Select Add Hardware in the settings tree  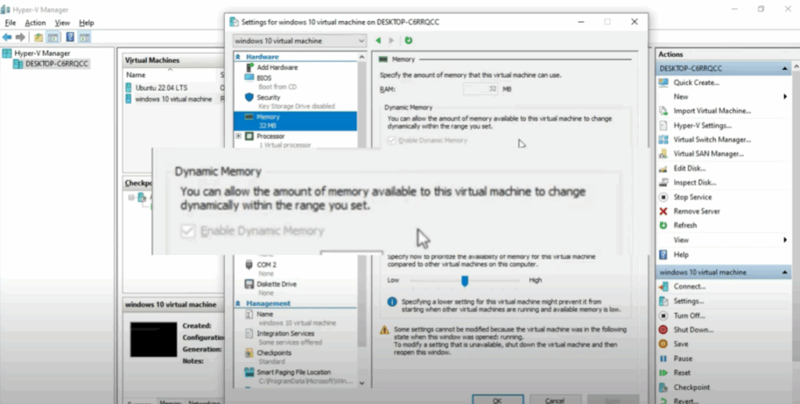point(277,67)
